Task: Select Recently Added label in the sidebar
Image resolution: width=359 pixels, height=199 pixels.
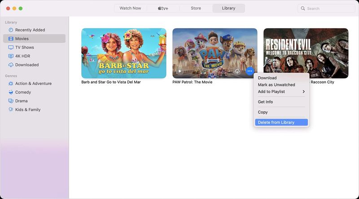Action: (30, 30)
